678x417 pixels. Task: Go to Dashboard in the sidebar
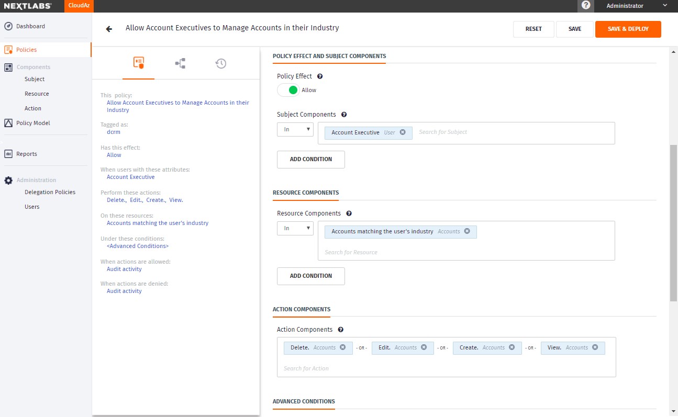pos(30,26)
